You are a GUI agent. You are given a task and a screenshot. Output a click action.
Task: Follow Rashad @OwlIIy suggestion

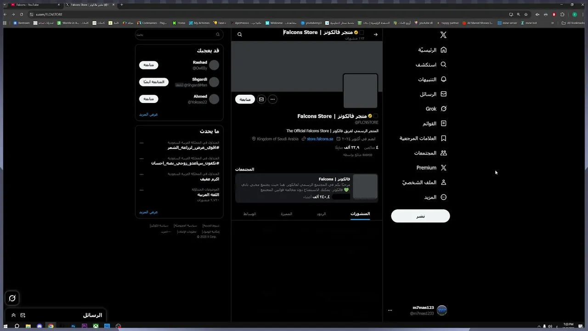[x=148, y=65]
